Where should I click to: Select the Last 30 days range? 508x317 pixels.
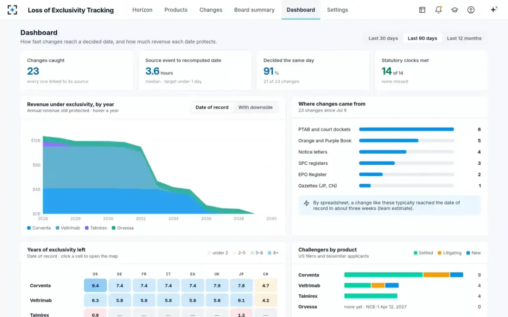[383, 38]
